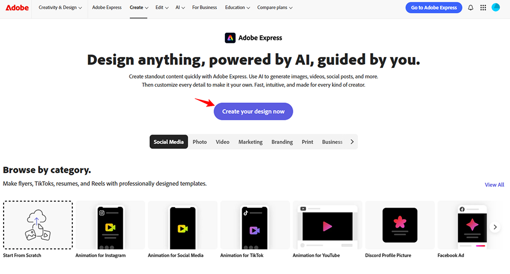Click the user profile avatar

(496, 8)
